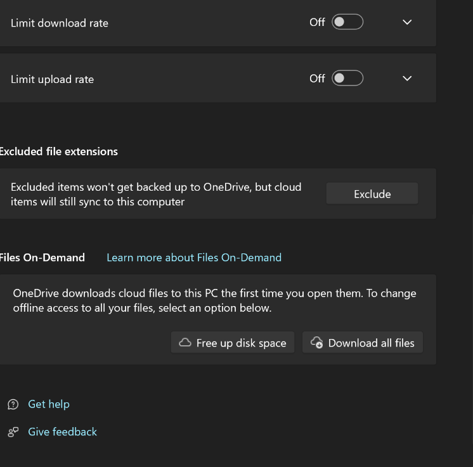The image size is (473, 467).
Task: Enable the Limit upload rate switch
Action: click(x=347, y=79)
